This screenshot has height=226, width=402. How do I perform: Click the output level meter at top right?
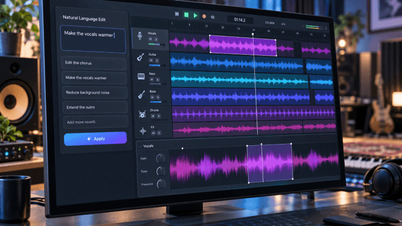pyautogui.click(x=314, y=27)
